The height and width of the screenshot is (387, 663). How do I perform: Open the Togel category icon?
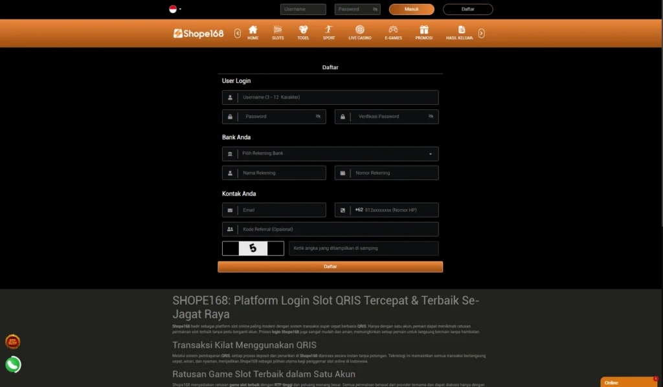tap(303, 32)
